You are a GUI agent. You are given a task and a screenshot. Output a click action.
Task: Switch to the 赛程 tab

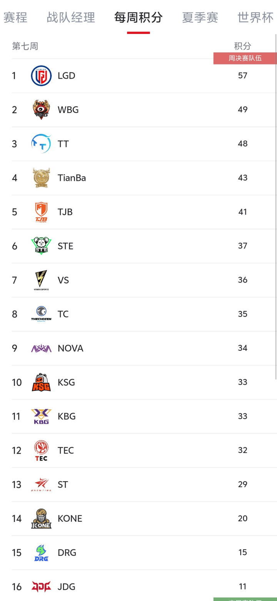click(x=15, y=17)
